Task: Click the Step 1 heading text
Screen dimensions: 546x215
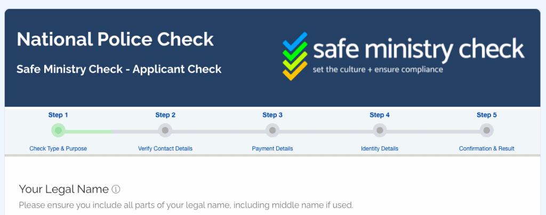Action: [58, 115]
